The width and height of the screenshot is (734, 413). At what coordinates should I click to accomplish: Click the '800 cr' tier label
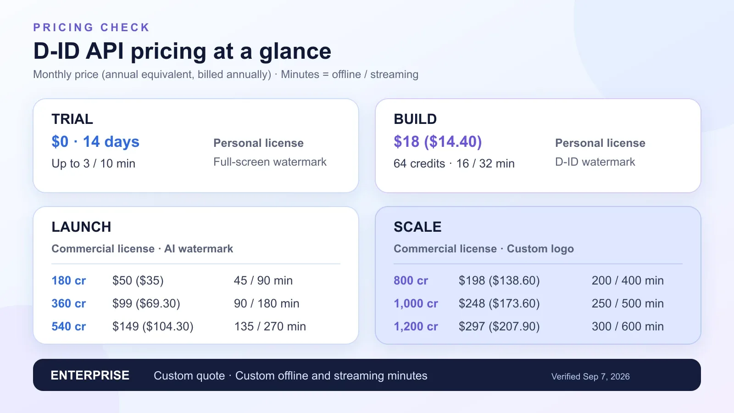coord(411,281)
